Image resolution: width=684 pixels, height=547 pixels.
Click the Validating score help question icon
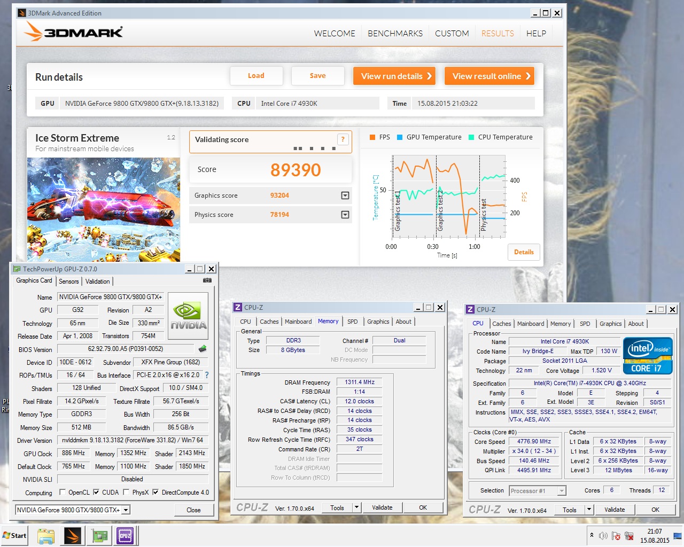coord(343,139)
